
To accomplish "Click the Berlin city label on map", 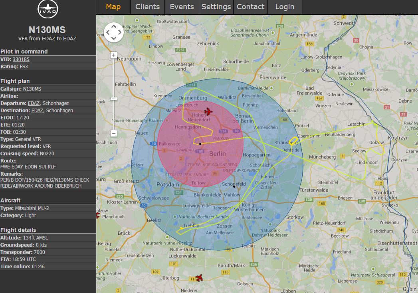I will pyautogui.click(x=218, y=154).
